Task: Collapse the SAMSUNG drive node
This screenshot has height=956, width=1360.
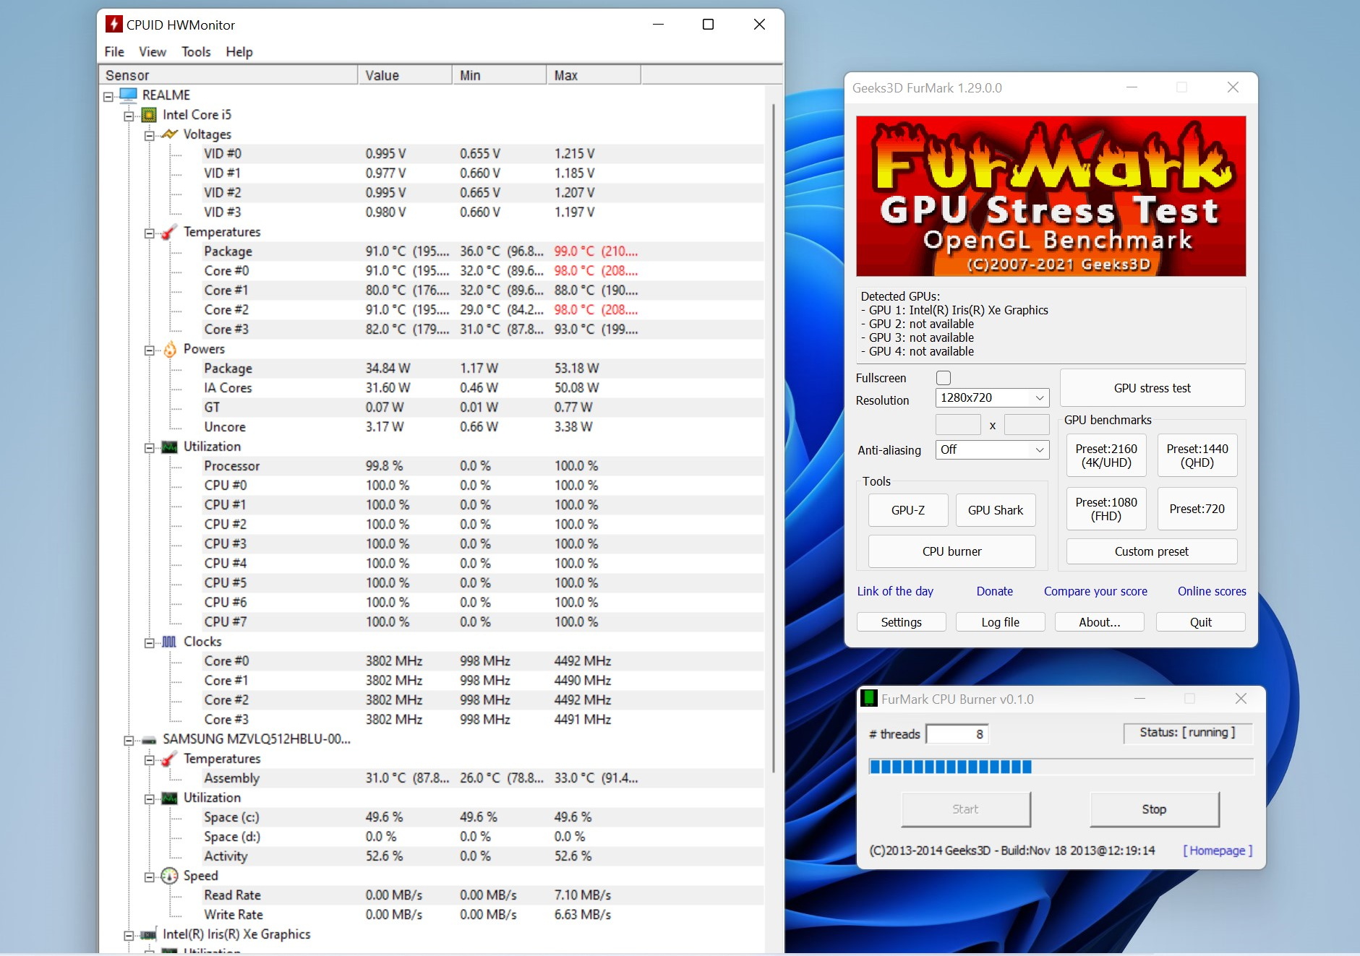Action: point(129,740)
